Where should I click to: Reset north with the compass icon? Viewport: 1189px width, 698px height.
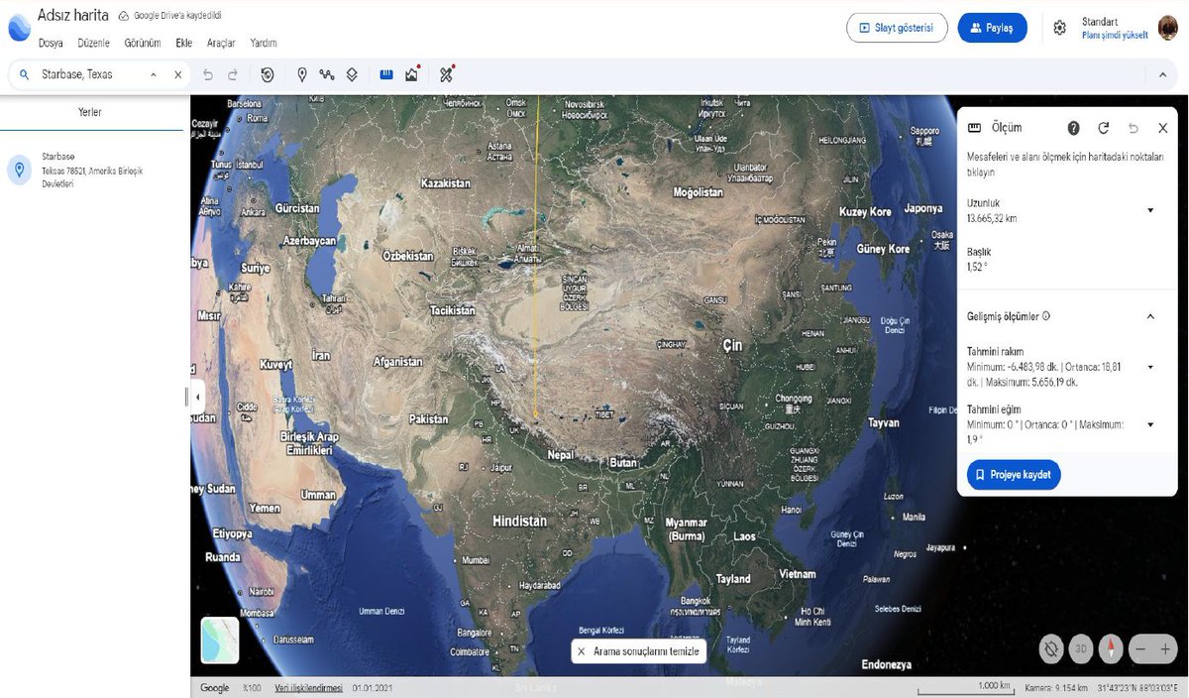[x=1112, y=649]
